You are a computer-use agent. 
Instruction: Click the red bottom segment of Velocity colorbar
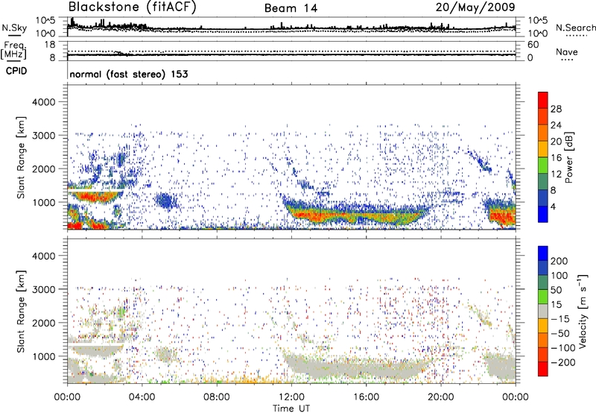coord(543,369)
